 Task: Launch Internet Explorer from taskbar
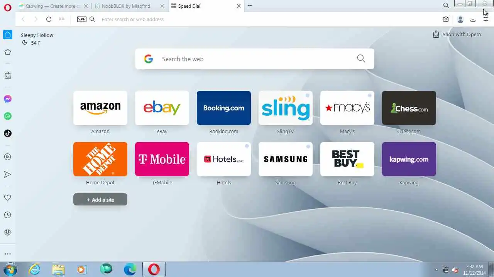pos(35,269)
